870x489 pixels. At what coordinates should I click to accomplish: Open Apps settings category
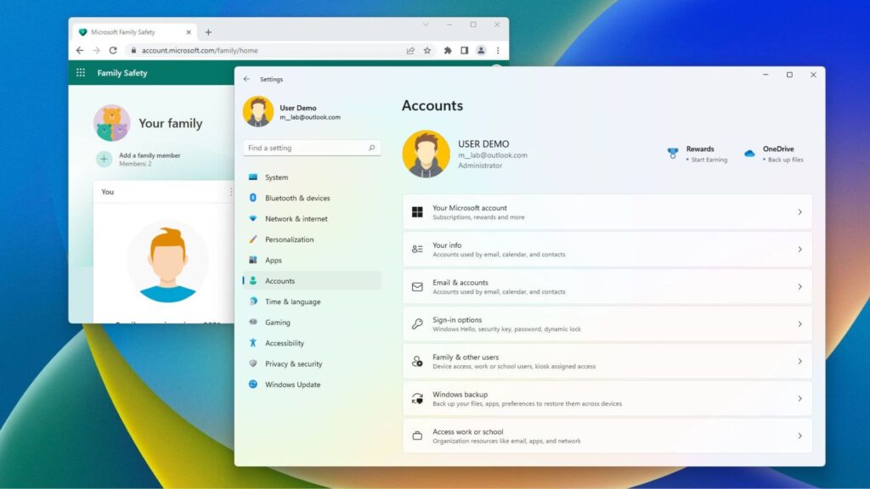point(312,260)
